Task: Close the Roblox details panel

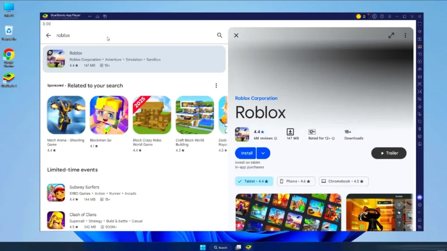Action: pyautogui.click(x=236, y=35)
